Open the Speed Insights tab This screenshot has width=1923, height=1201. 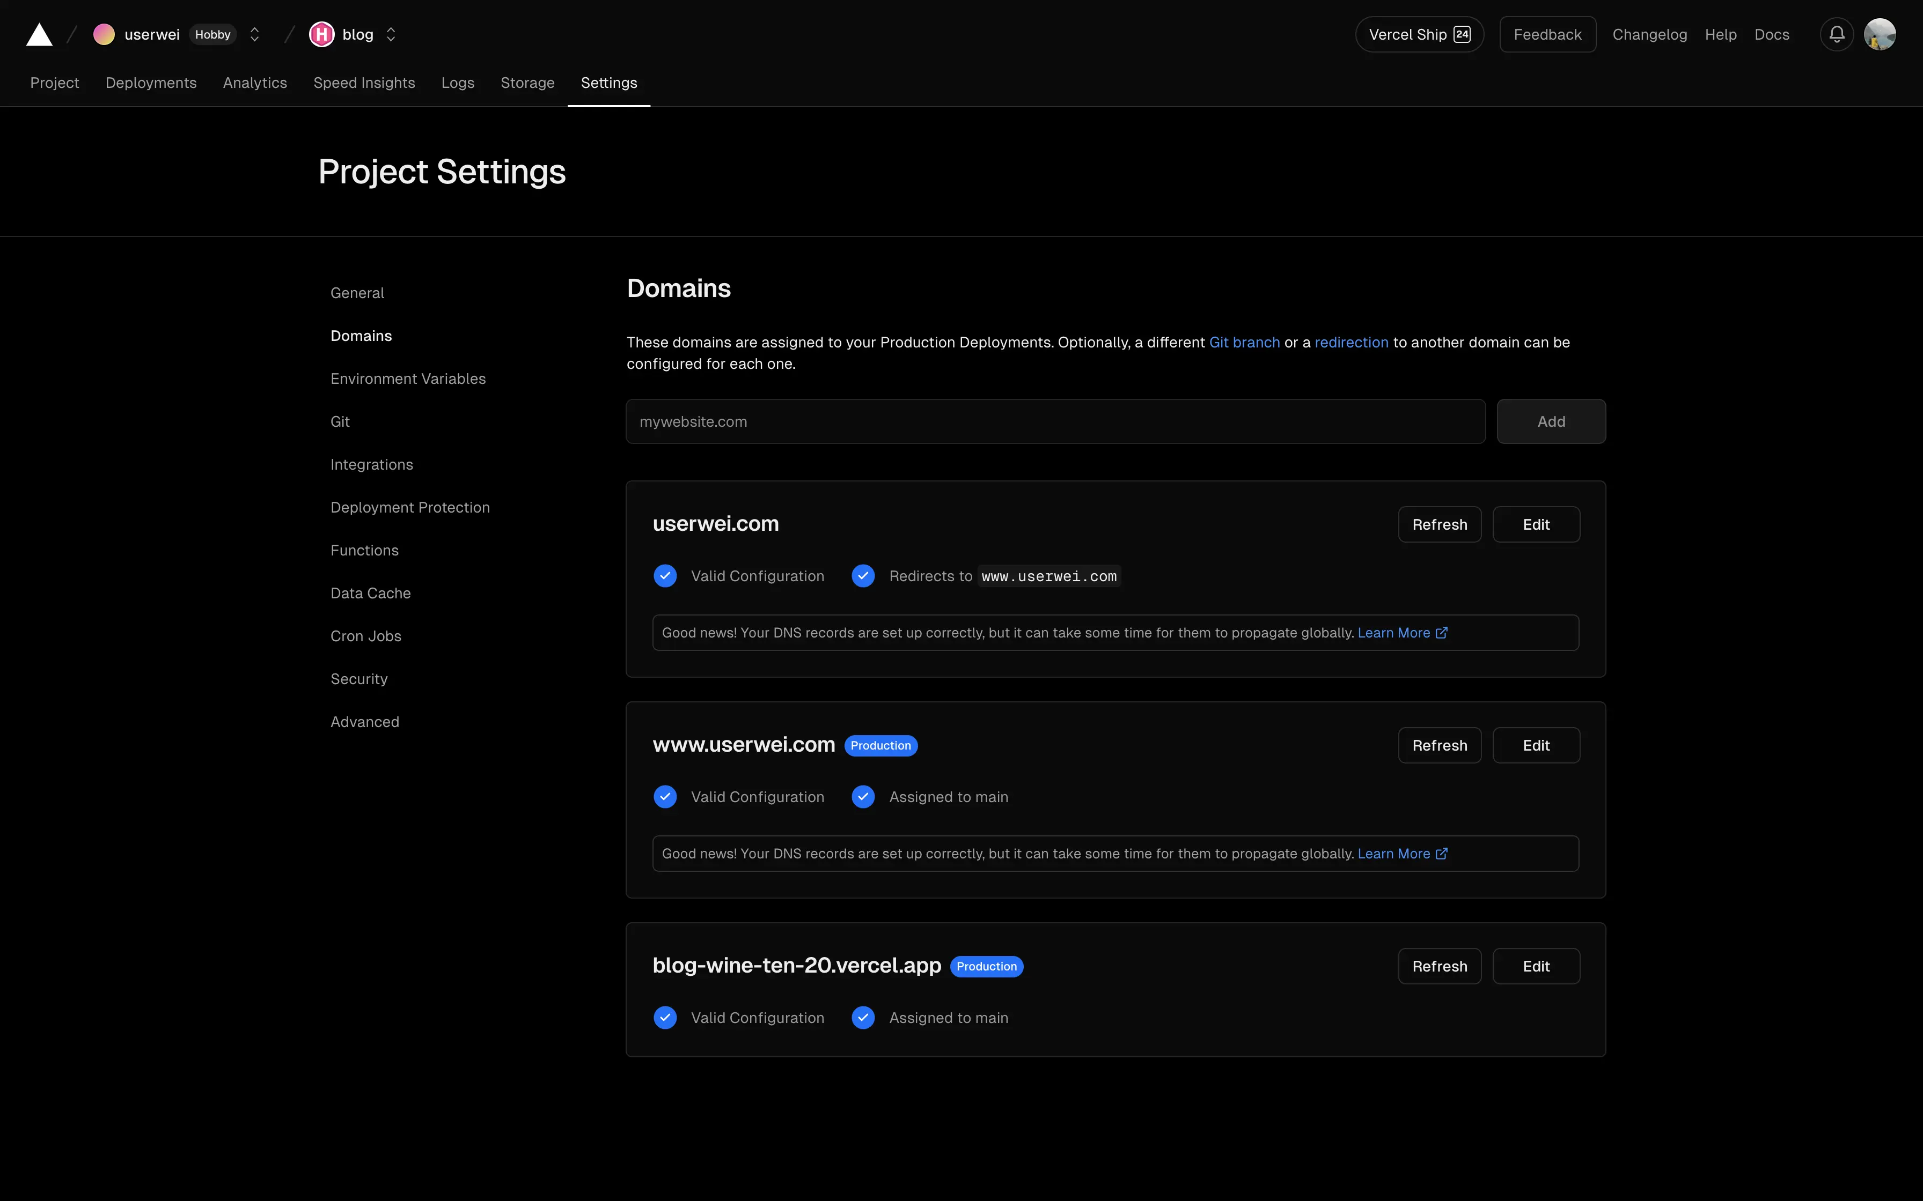364,83
